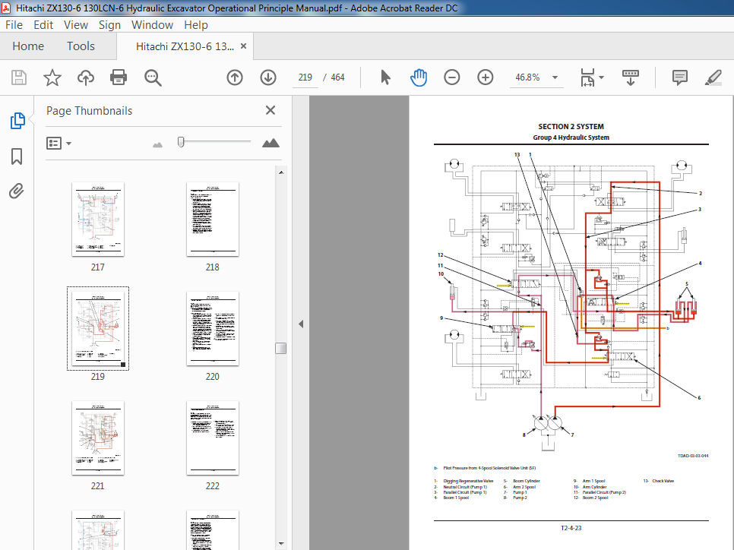Screen dimensions: 734x550
Task: Select page 221 thumbnail
Action: point(98,438)
